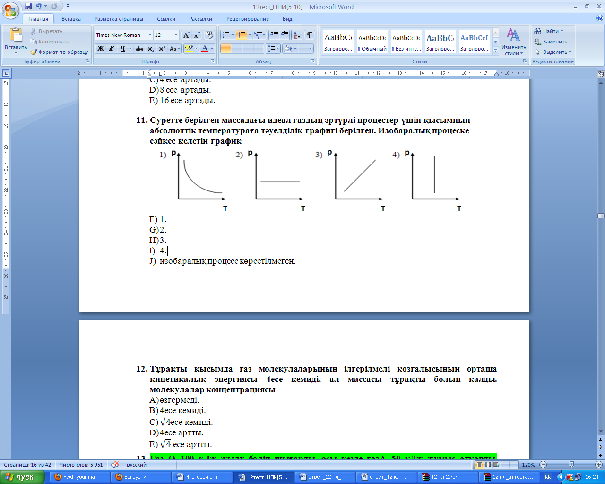Viewport: 605px width, 484px height.
Task: Toggle the ruler button above the scrollbar
Action: coord(601,74)
